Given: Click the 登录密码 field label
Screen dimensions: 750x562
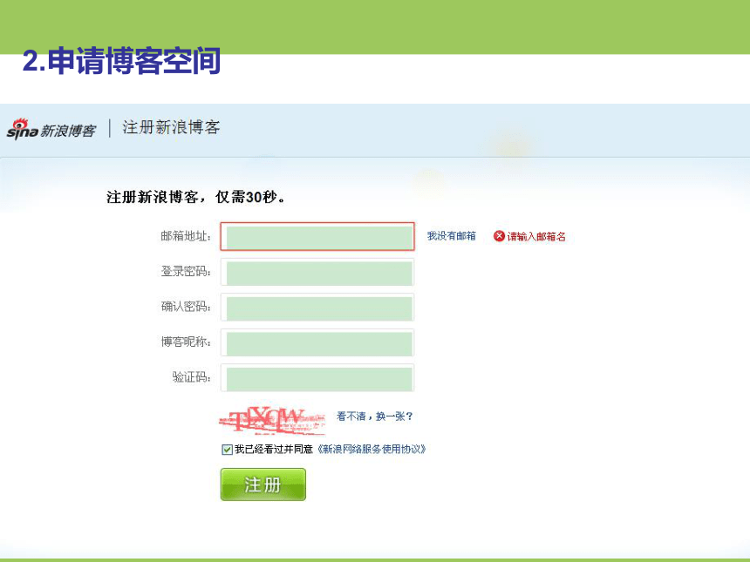Looking at the screenshot, I should tap(186, 272).
